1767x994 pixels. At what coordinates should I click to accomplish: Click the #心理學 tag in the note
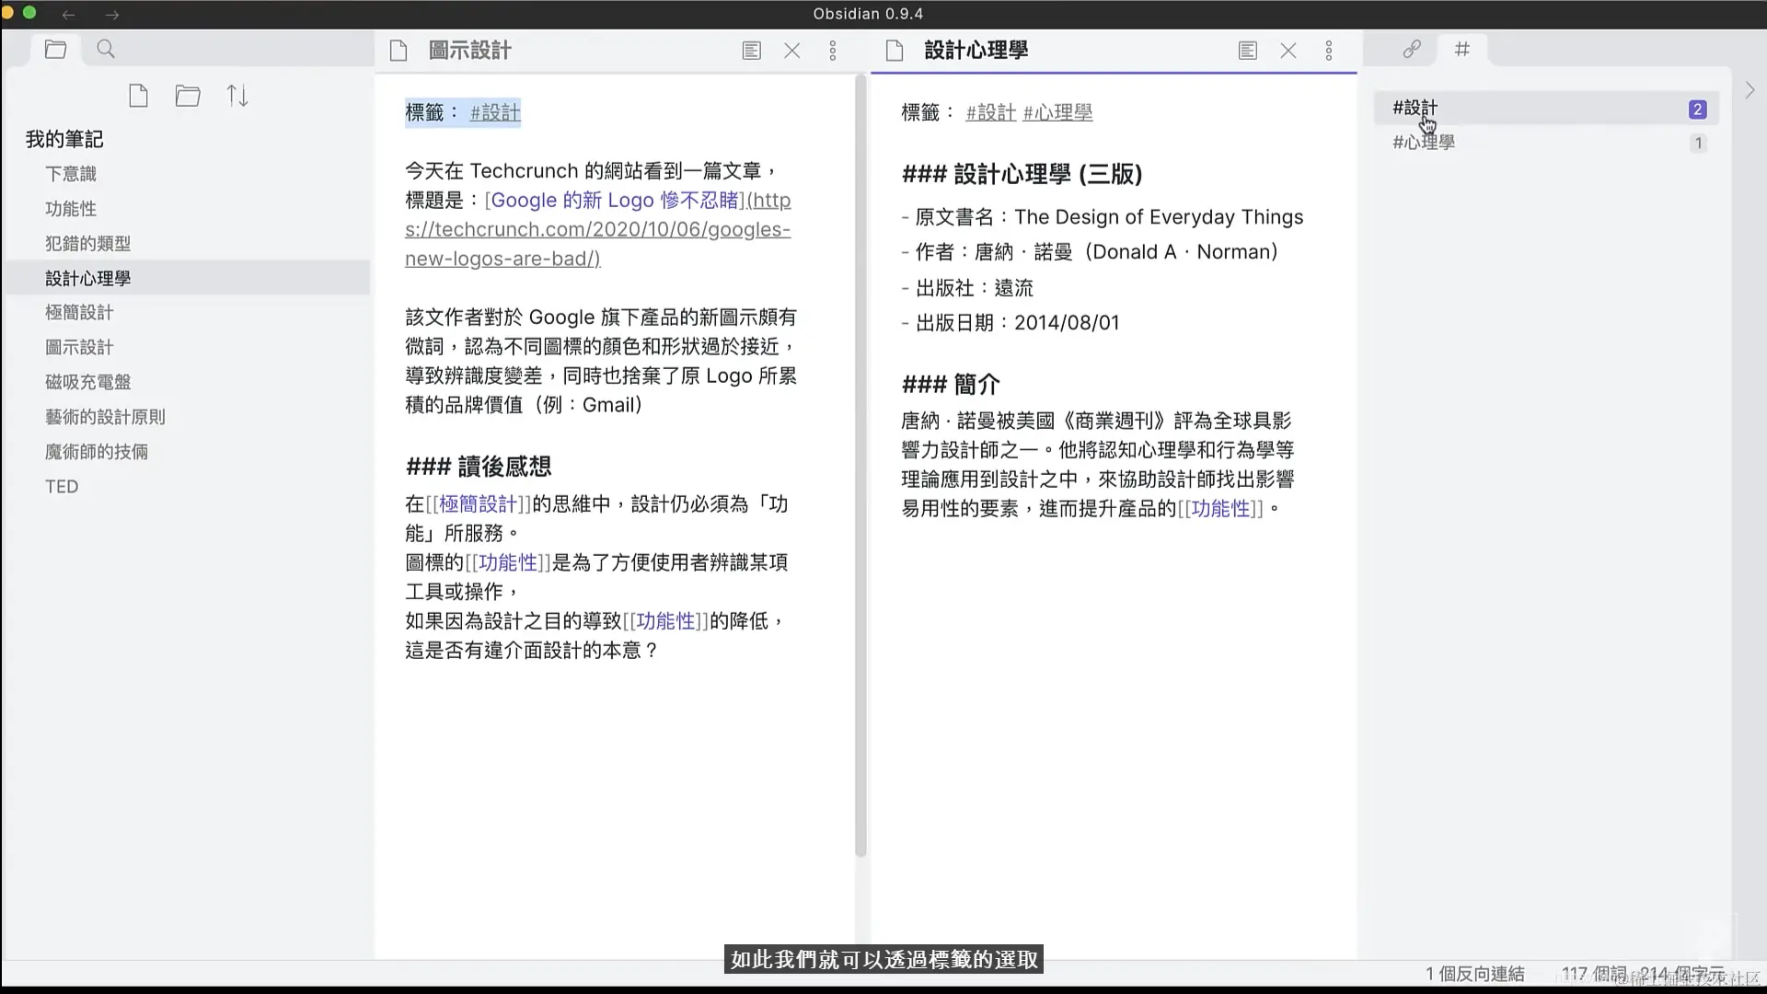click(x=1057, y=112)
